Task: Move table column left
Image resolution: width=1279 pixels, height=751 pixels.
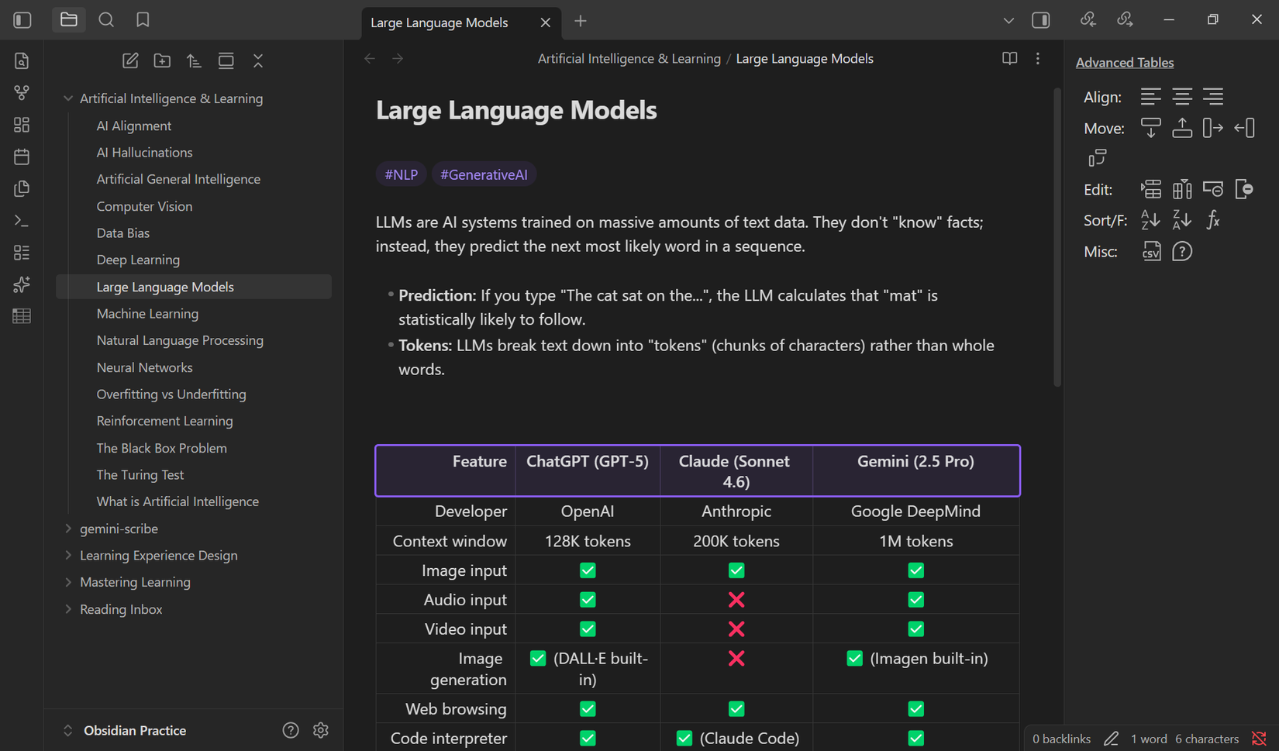Action: (x=1244, y=128)
